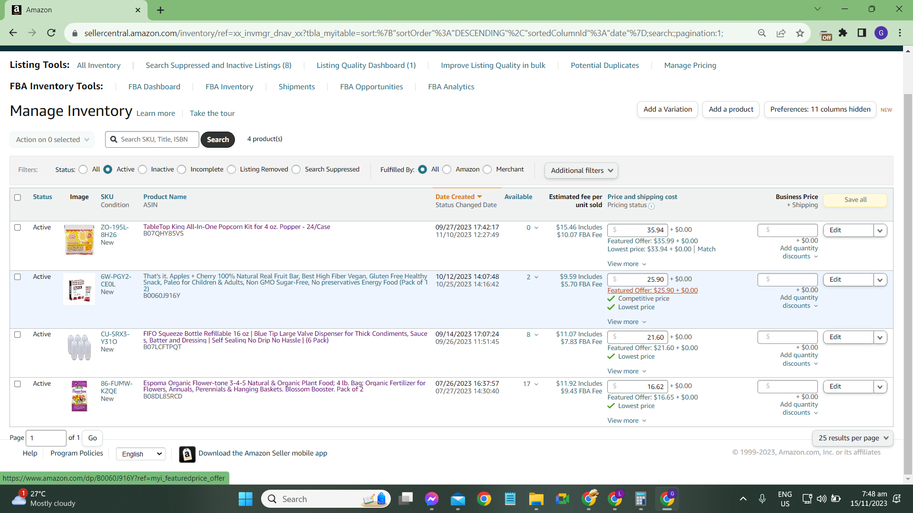Open the Google profile avatar 'G'
Viewport: 913px width, 513px height.
[x=881, y=33]
